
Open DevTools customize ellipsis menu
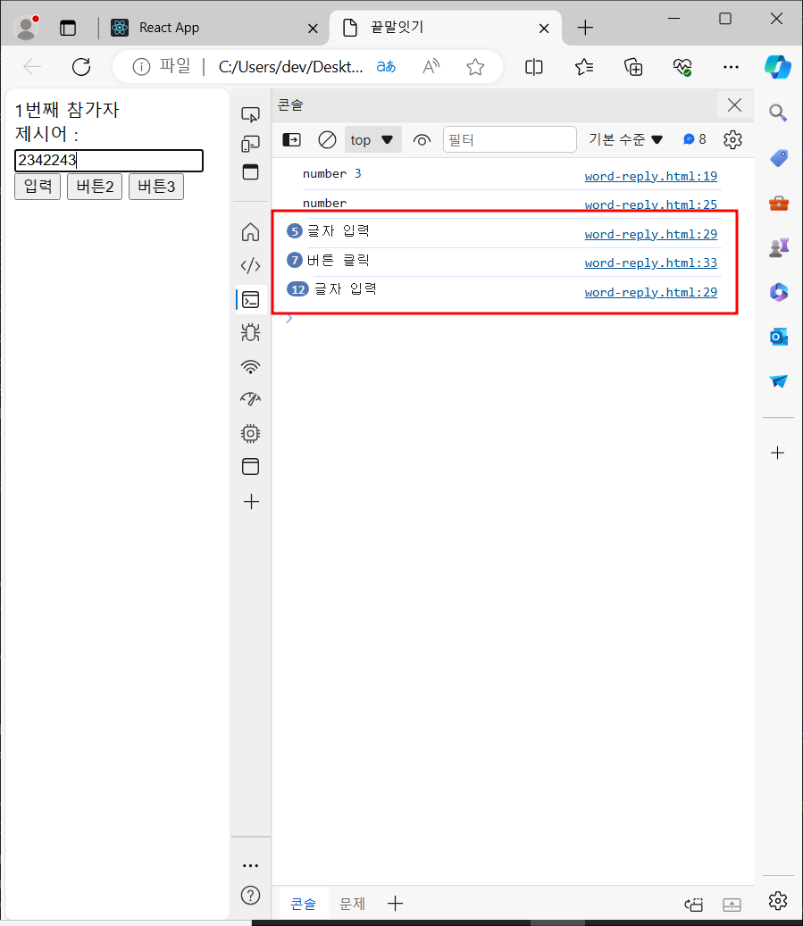tap(250, 866)
